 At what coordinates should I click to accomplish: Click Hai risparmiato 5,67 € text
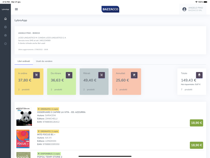tap(191, 84)
